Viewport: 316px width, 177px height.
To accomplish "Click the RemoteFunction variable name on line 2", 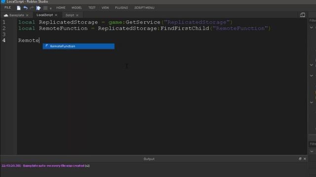I will [63, 29].
